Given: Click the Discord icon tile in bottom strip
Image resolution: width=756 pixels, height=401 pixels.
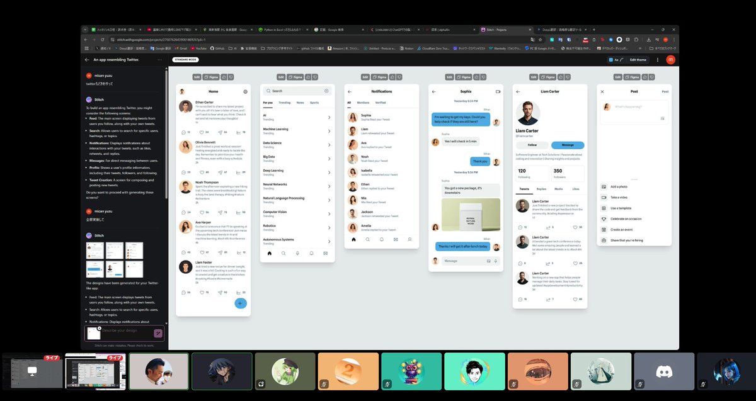Looking at the screenshot, I should pyautogui.click(x=664, y=371).
